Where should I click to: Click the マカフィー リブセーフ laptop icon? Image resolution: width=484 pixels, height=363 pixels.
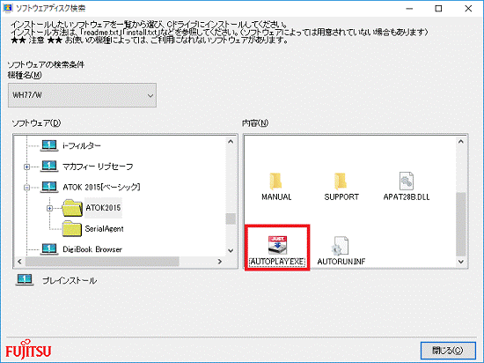[49, 167]
